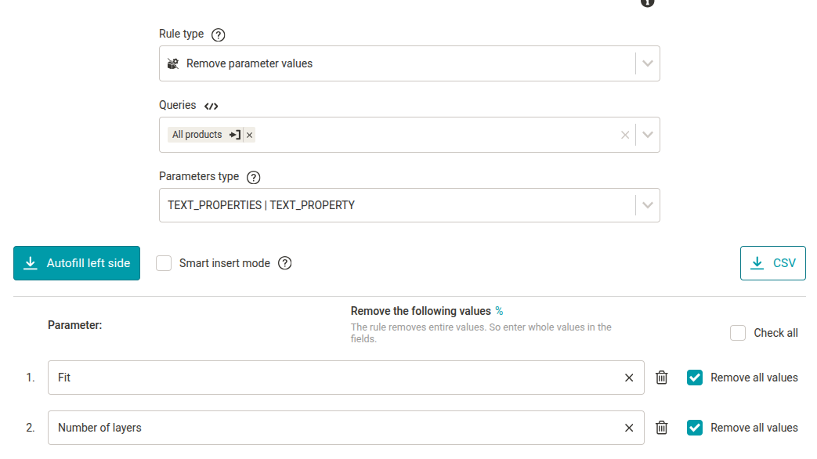
Task: Delete the Fit parameter row
Action: [662, 378]
